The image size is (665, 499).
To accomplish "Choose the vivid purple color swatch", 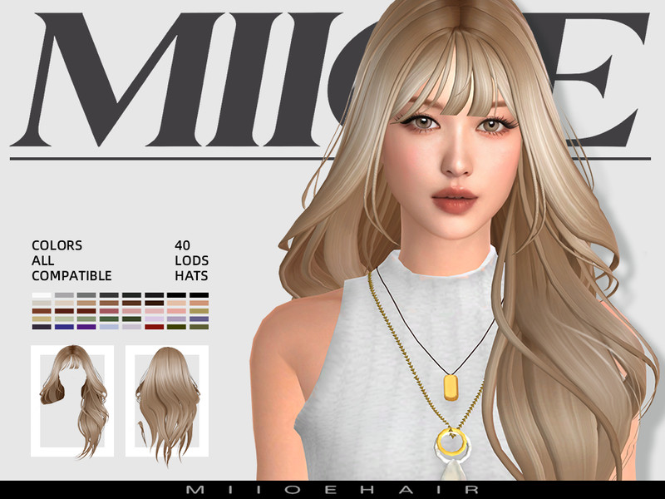I will (x=86, y=327).
